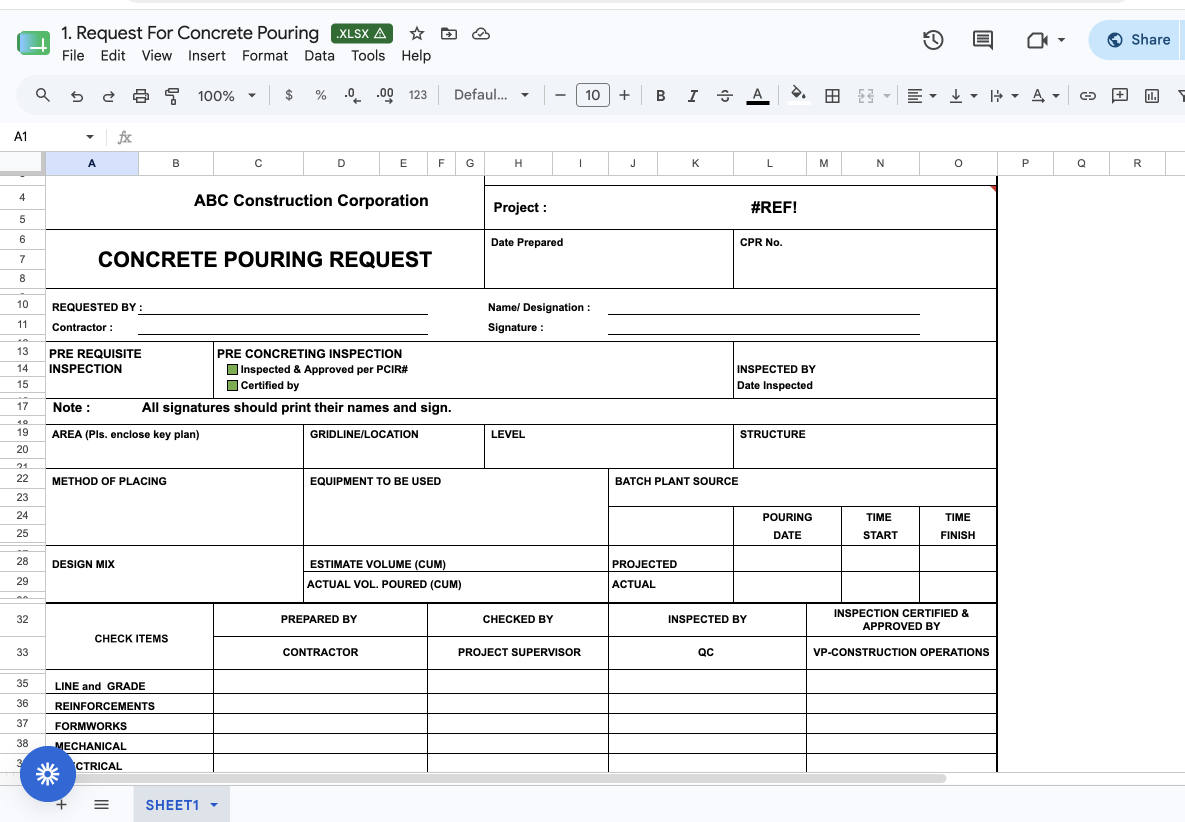Open the borders tool
Image resolution: width=1185 pixels, height=822 pixels.
pyautogui.click(x=832, y=96)
